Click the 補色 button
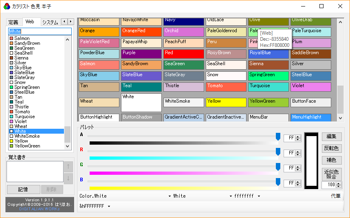350x218 pixels. (x=332, y=160)
